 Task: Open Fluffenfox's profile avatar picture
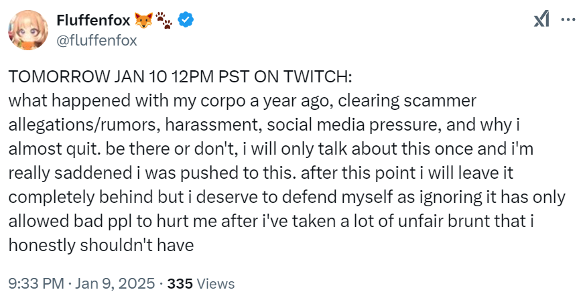[28, 29]
